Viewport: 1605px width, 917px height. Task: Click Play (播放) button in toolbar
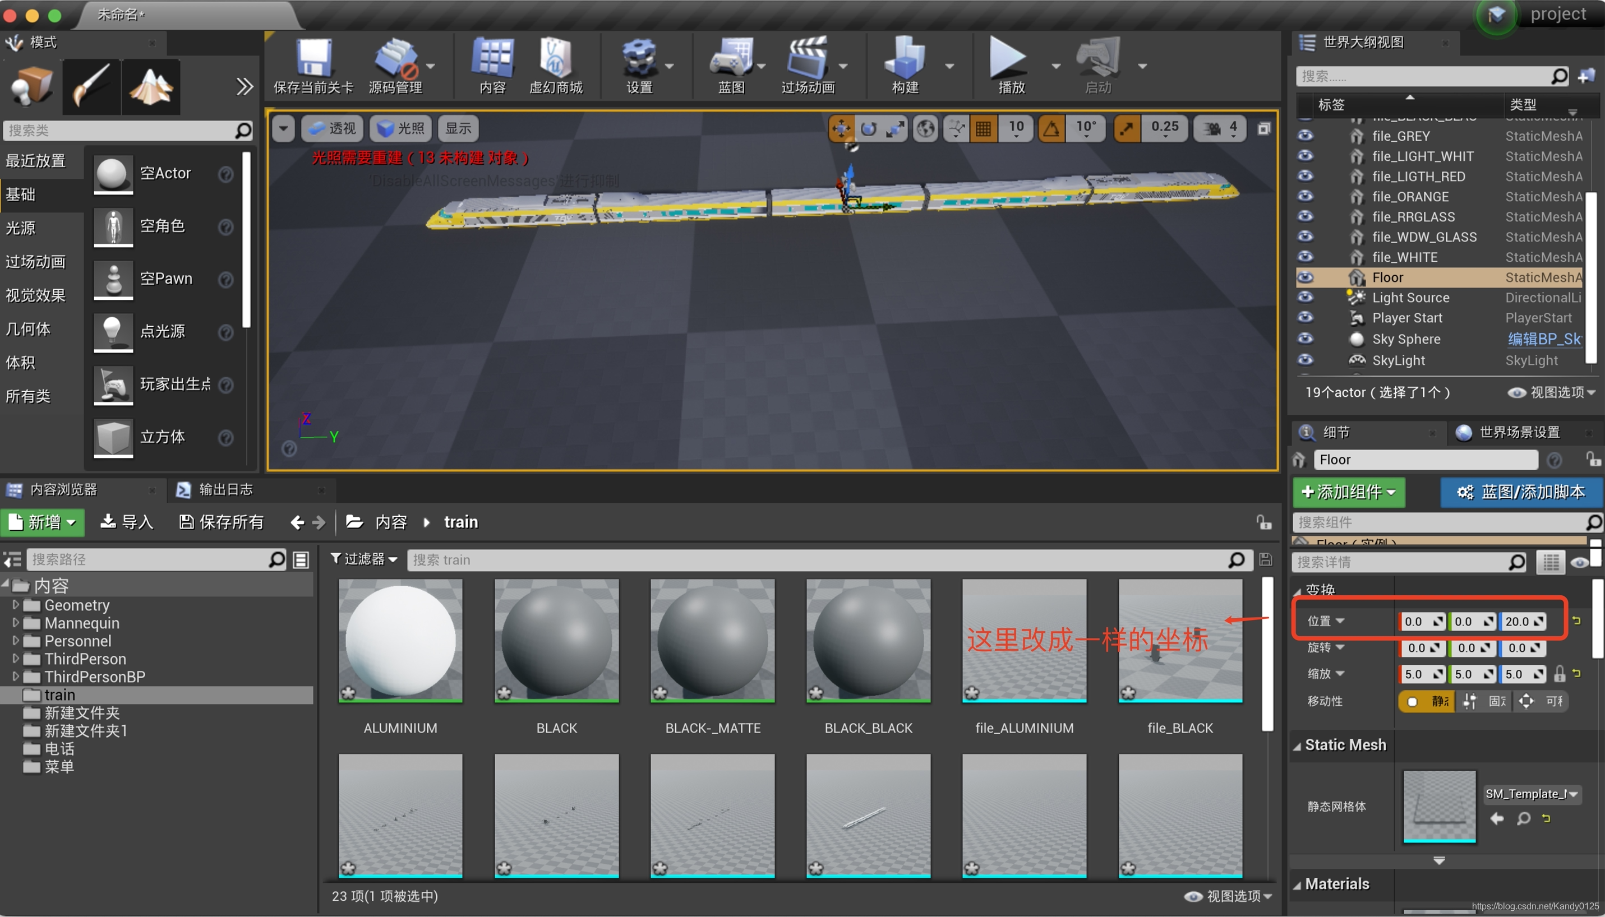1011,66
